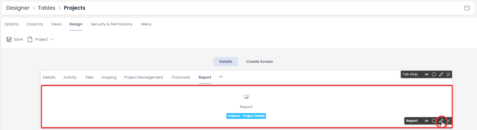The width and height of the screenshot is (477, 130).
Task: Click the circle icon on Report toolbar
Action: (x=434, y=121)
